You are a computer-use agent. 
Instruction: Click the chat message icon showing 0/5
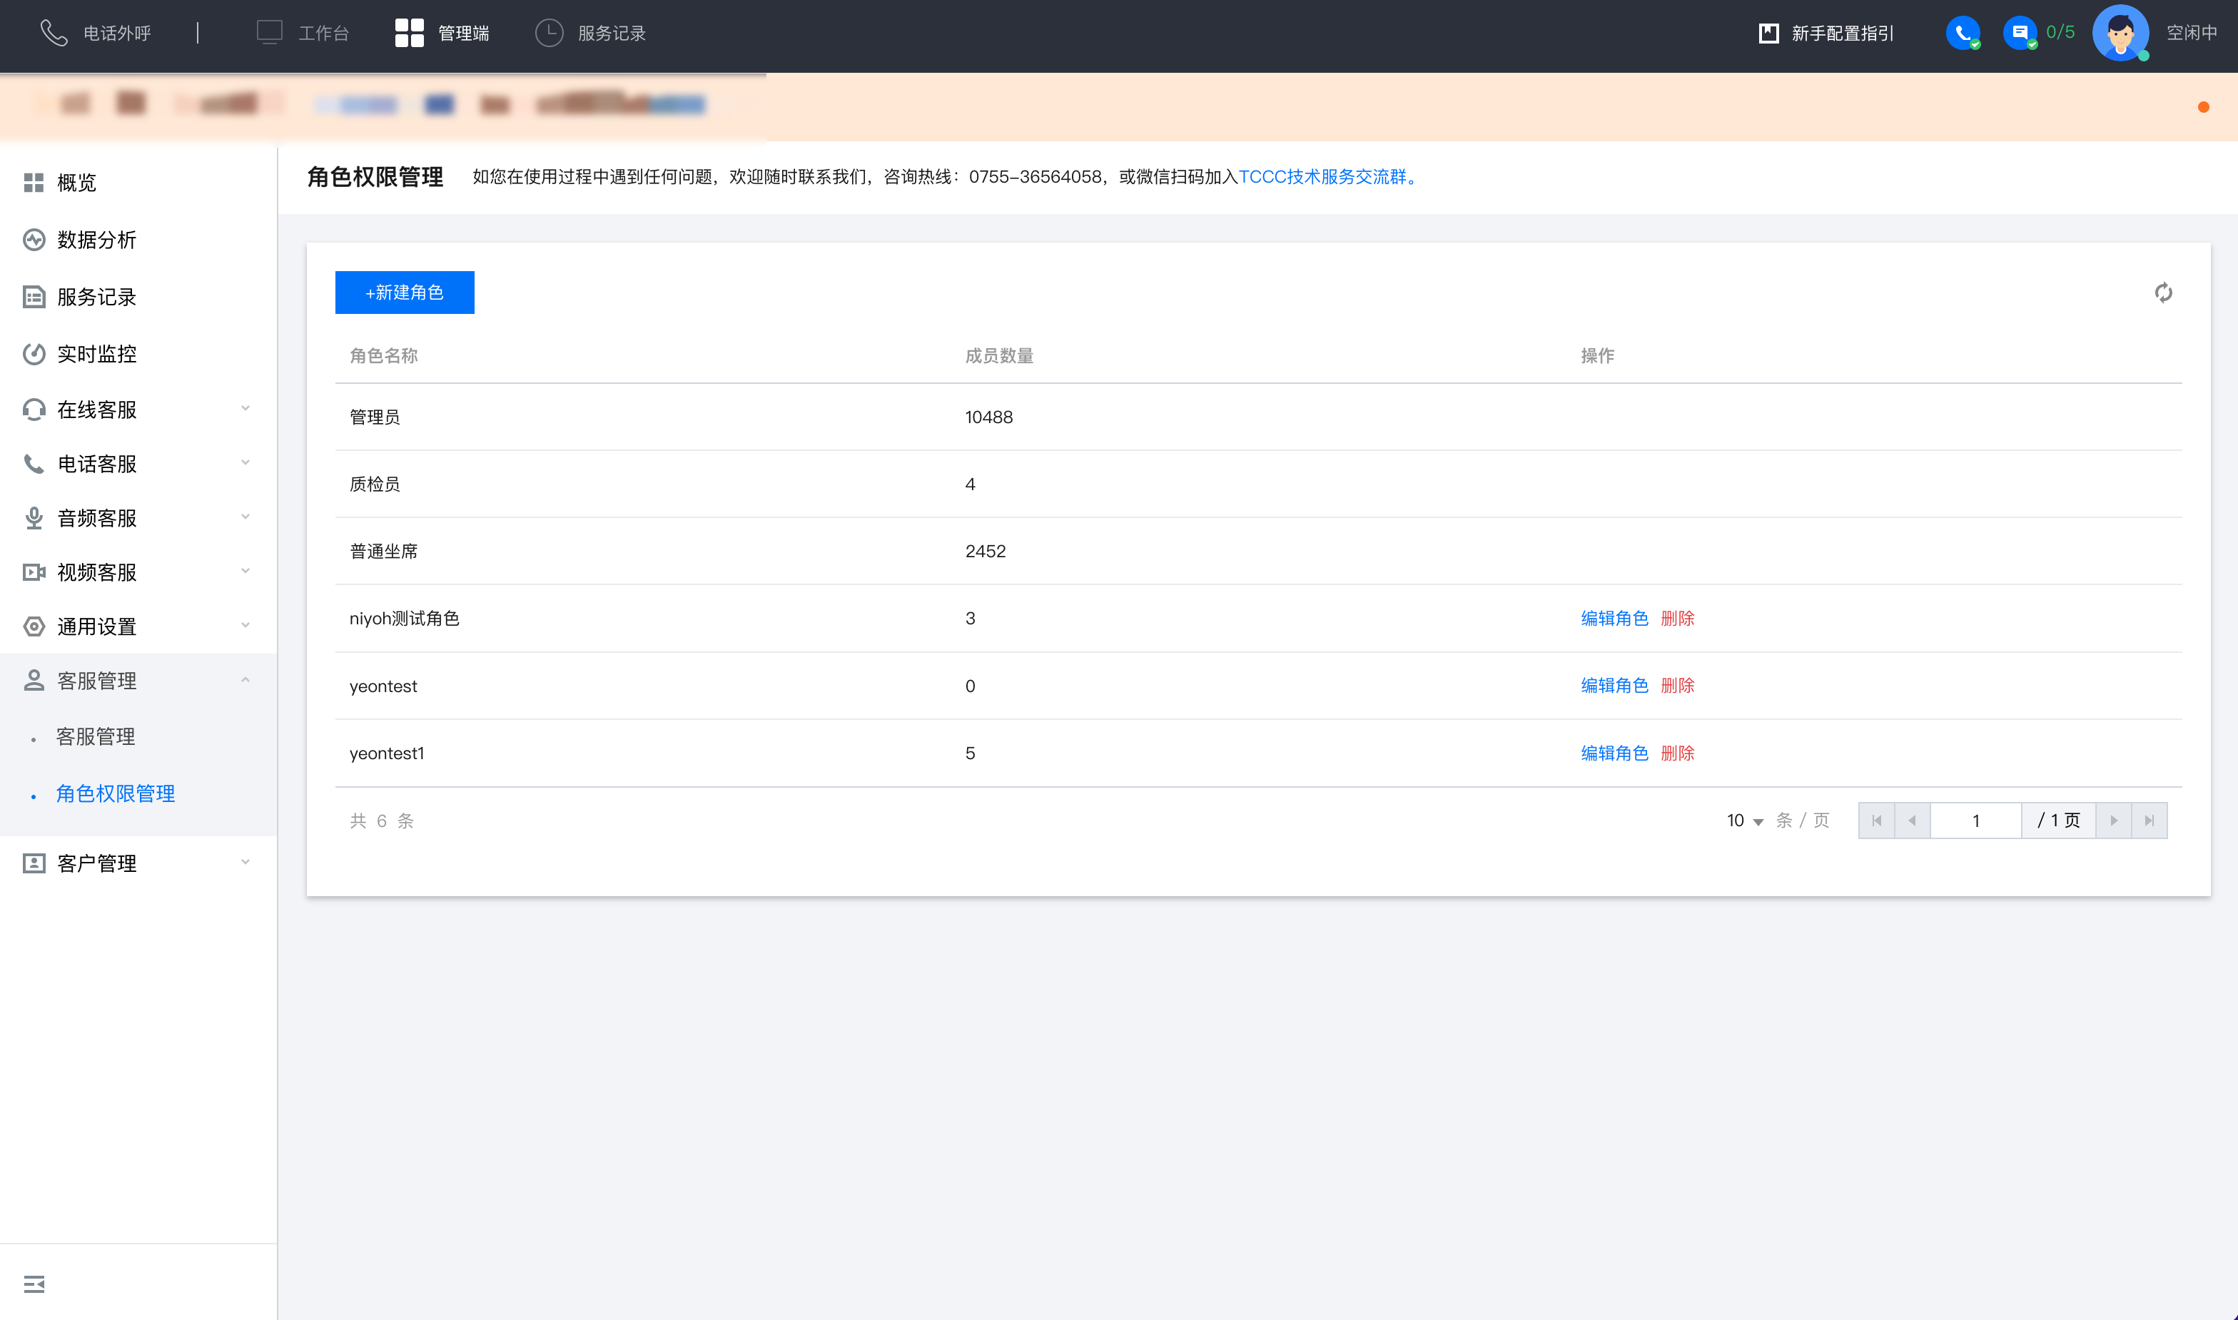click(x=2019, y=33)
